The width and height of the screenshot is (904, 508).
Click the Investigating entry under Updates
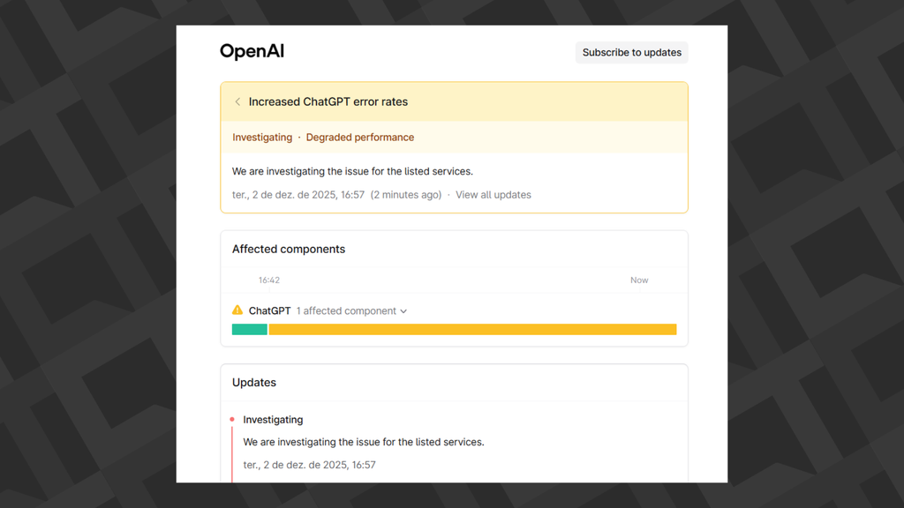point(273,420)
